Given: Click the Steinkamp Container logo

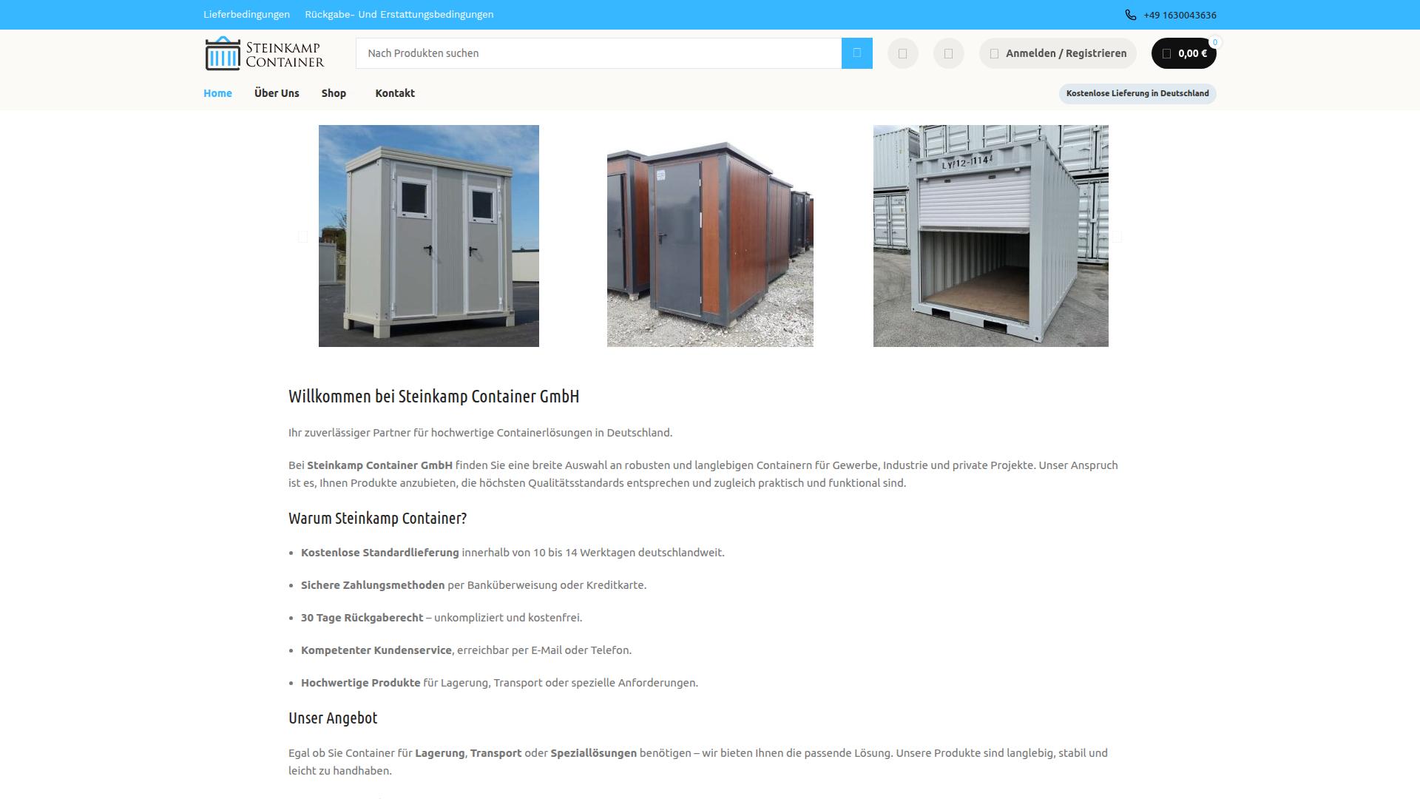Looking at the screenshot, I should tap(265, 53).
